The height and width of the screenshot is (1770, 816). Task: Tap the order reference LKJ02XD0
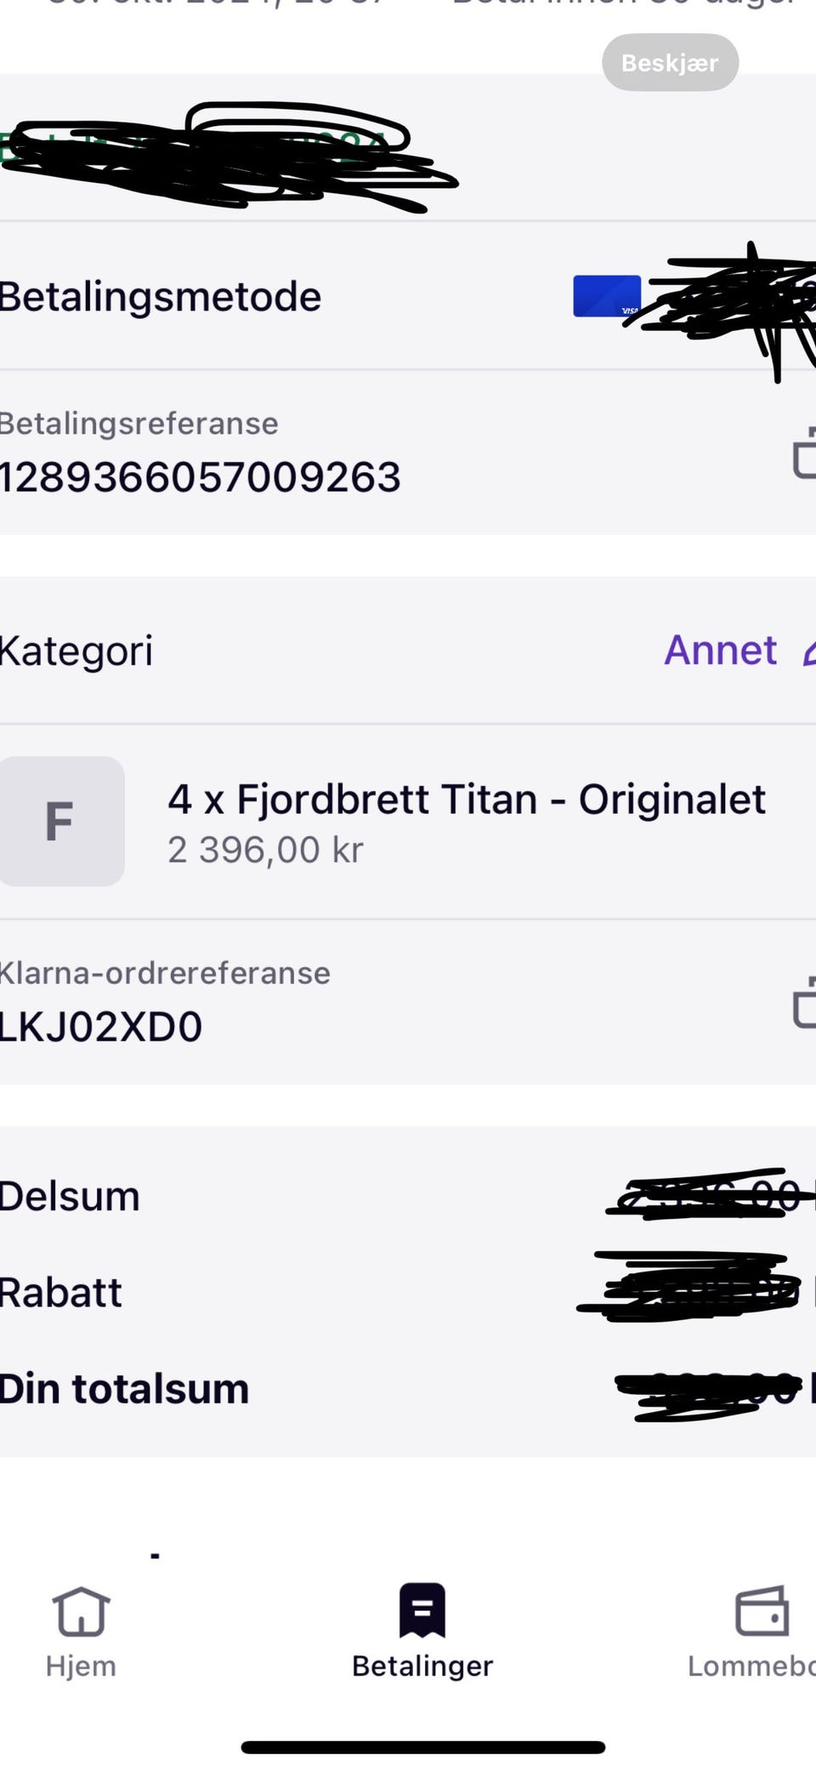pyautogui.click(x=100, y=1027)
